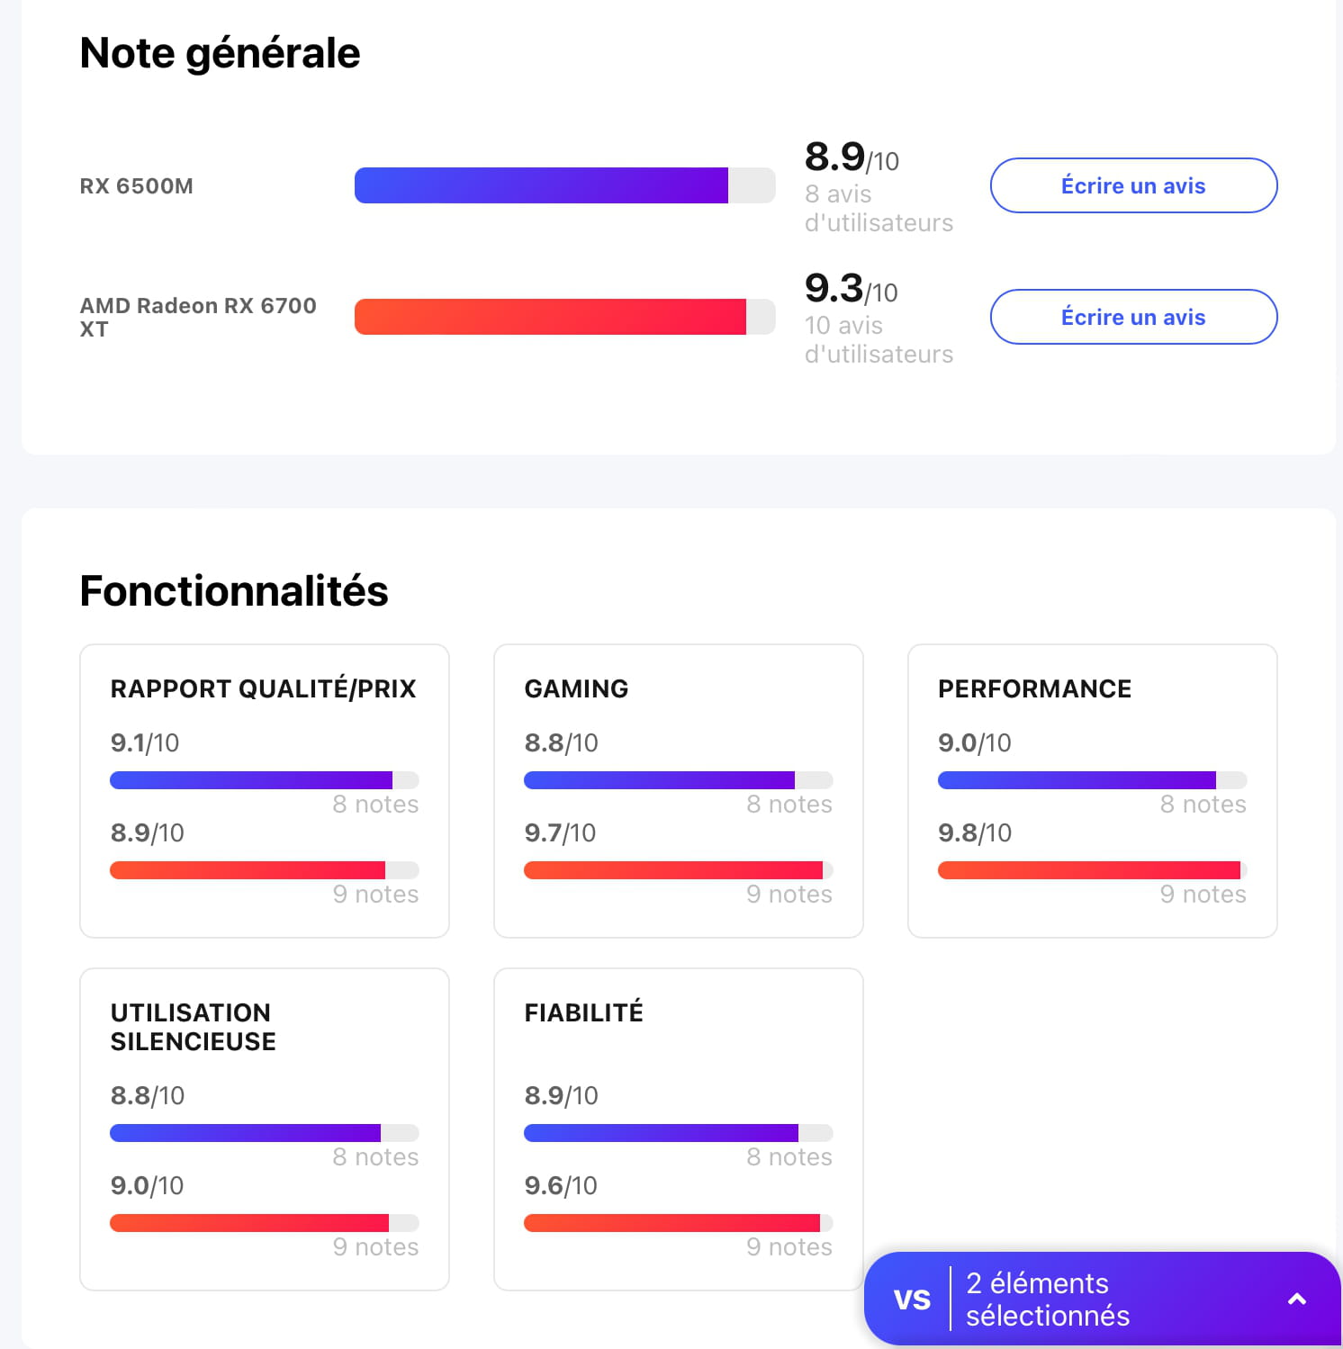
Task: Click Écrire un avis for the RX 6700 XT
Action: 1133,317
